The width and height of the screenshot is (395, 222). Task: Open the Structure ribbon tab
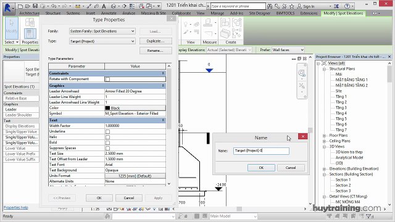click(x=53, y=13)
